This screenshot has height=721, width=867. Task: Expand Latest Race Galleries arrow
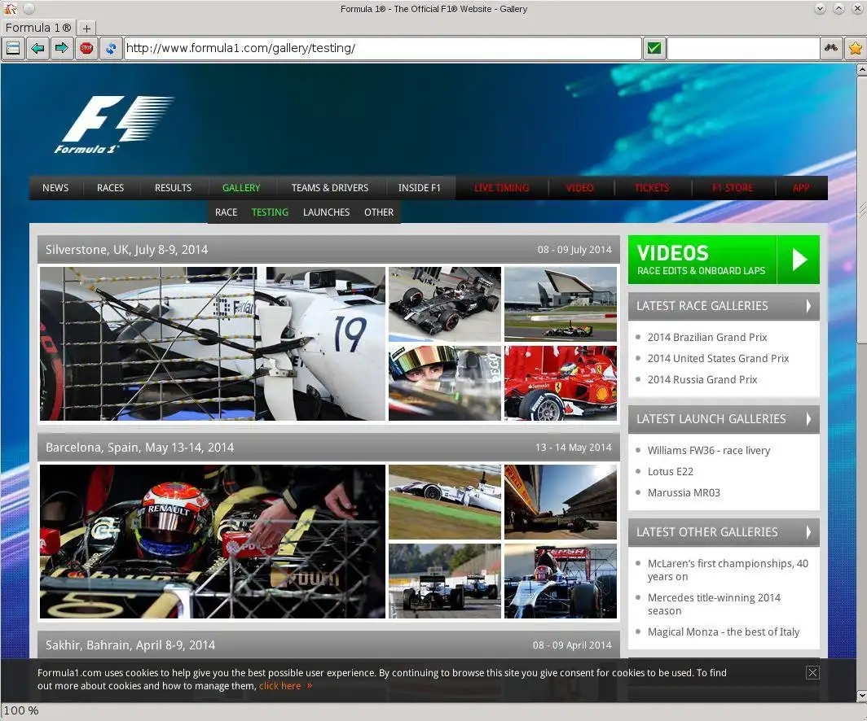(808, 306)
